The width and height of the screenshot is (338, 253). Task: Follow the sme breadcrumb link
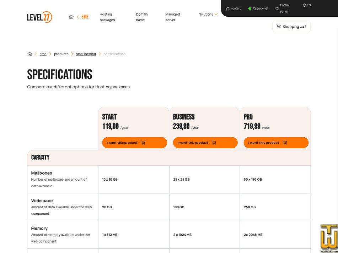(43, 54)
